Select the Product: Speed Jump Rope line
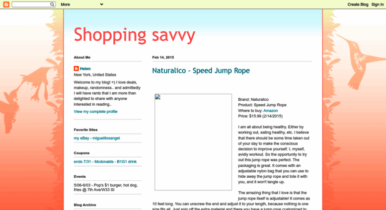This screenshot has height=210, width=386. click(262, 105)
